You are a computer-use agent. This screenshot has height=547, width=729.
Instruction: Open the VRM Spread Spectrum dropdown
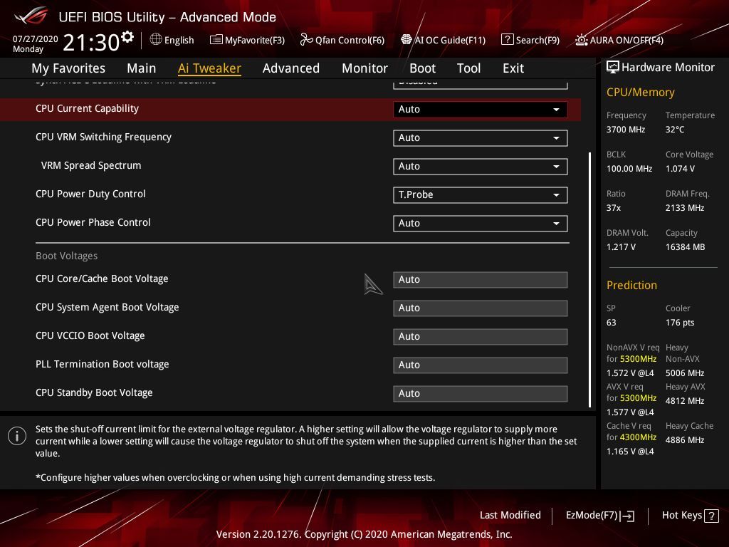click(480, 167)
